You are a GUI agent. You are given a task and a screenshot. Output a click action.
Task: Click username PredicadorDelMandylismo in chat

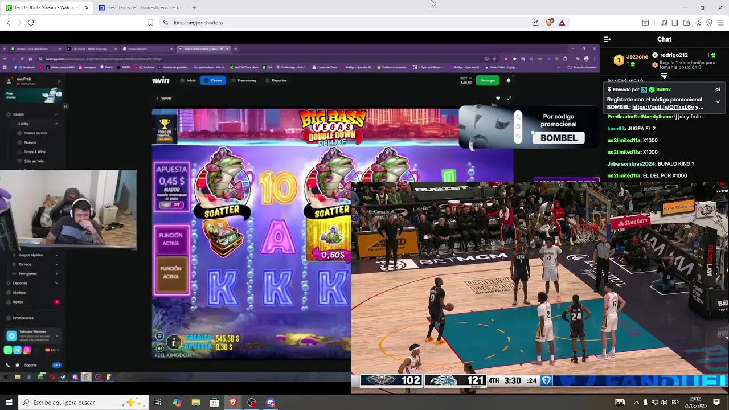640,117
